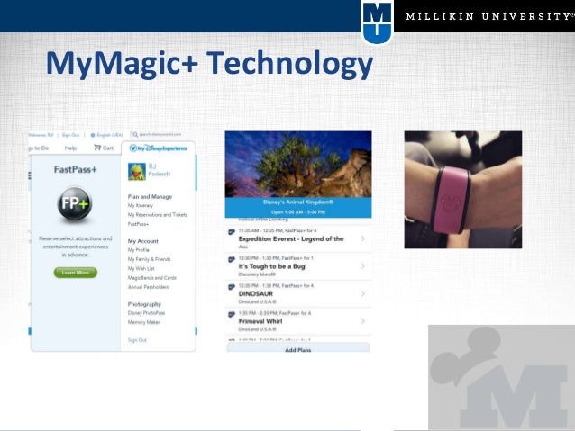Click the Photography heading
575x431 pixels.
click(144, 304)
